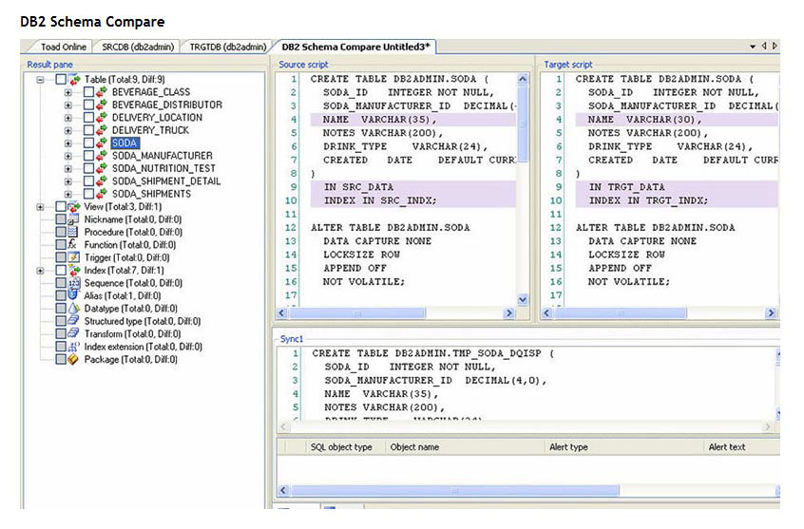Screen dimensions: 804x529
Task: Expand the SODA_SHIPMENT_DETAIL tree node
Action: coord(67,181)
